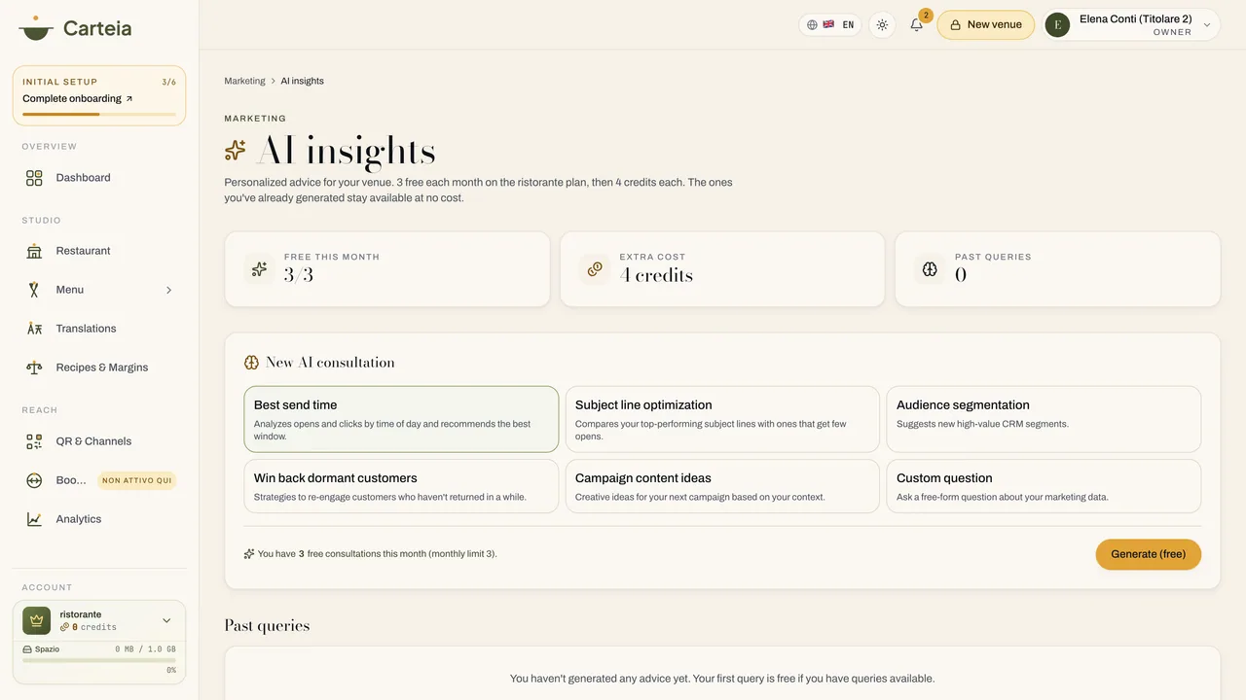1246x700 pixels.
Task: Click the Menu cutlery icon
Action: [34, 290]
